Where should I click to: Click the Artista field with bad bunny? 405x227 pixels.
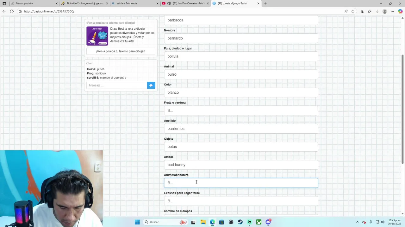point(241,165)
